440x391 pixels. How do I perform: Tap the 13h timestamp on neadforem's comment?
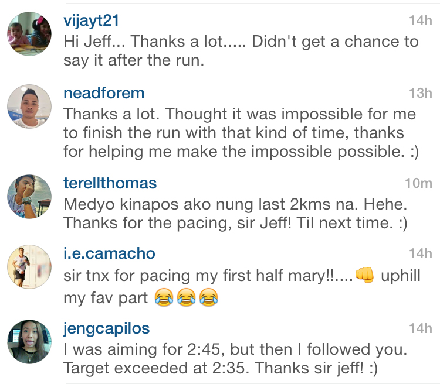point(420,94)
